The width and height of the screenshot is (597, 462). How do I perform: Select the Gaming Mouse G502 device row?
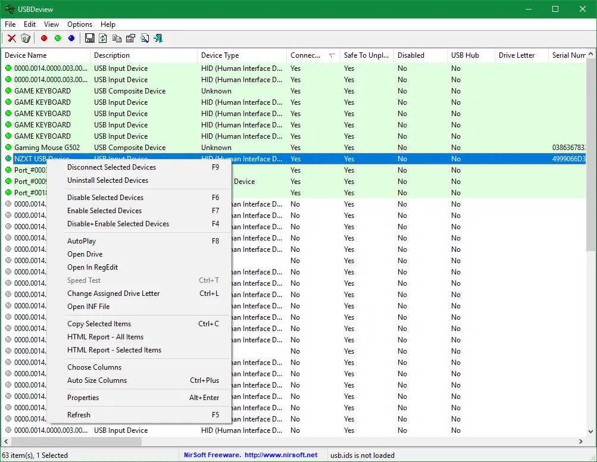pos(47,148)
